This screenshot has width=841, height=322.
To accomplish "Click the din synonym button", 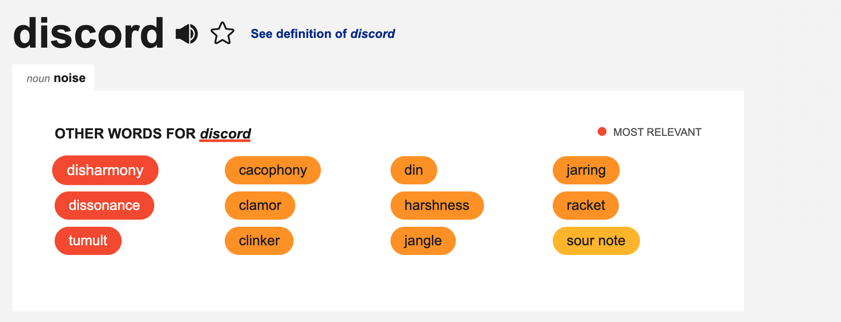I will pos(413,170).
